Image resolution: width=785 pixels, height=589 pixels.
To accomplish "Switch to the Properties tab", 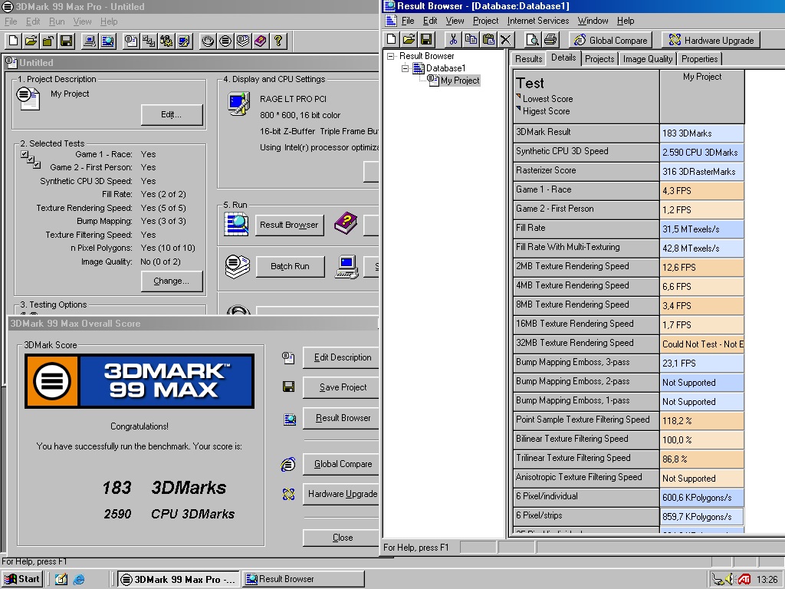I will pos(699,59).
